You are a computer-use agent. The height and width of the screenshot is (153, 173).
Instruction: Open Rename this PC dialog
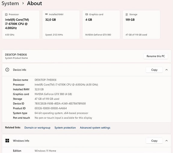(x=156, y=56)
